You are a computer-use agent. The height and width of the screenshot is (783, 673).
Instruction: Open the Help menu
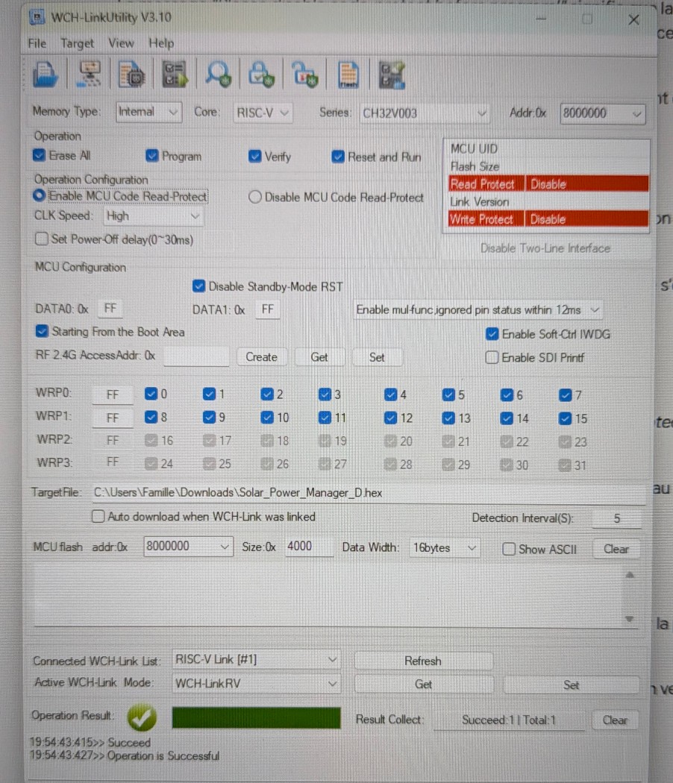tap(161, 43)
